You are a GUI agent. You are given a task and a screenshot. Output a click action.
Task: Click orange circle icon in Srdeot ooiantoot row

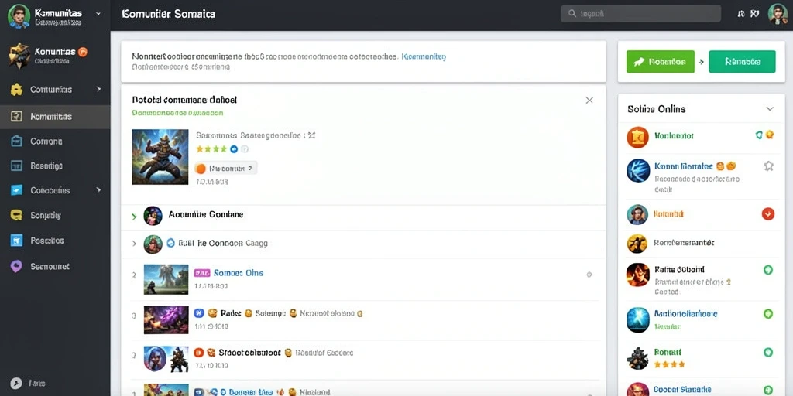tap(199, 353)
